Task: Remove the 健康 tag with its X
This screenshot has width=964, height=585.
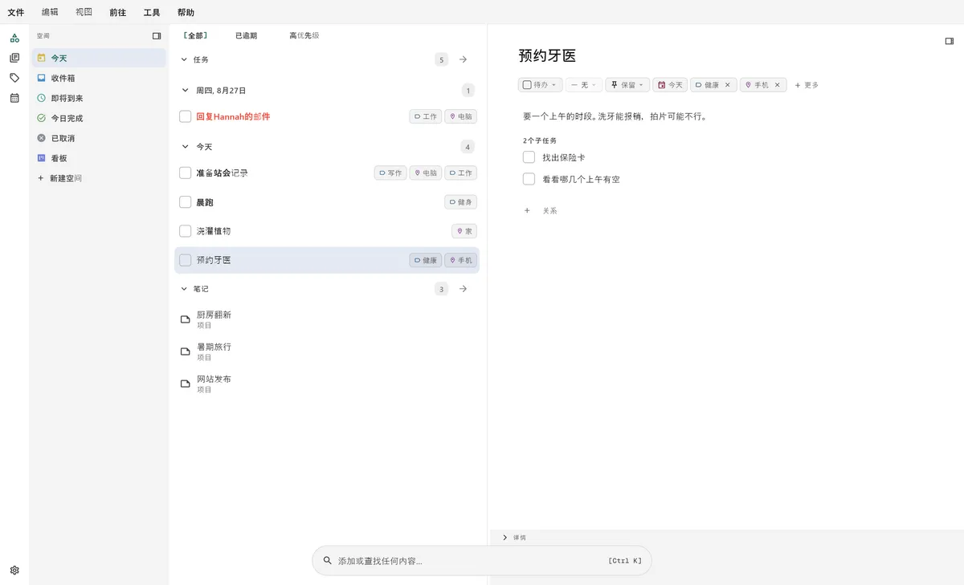Action: [x=728, y=85]
